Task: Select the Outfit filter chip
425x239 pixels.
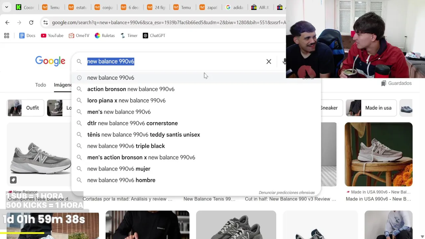Action: point(26,108)
